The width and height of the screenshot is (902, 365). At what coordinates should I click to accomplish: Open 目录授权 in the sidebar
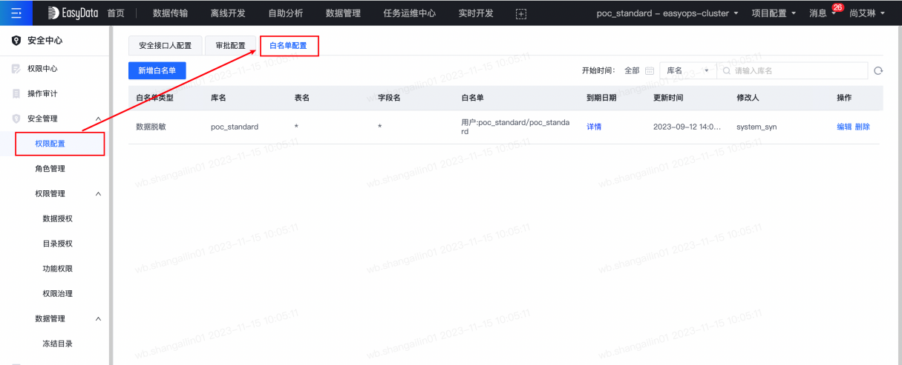click(x=57, y=244)
